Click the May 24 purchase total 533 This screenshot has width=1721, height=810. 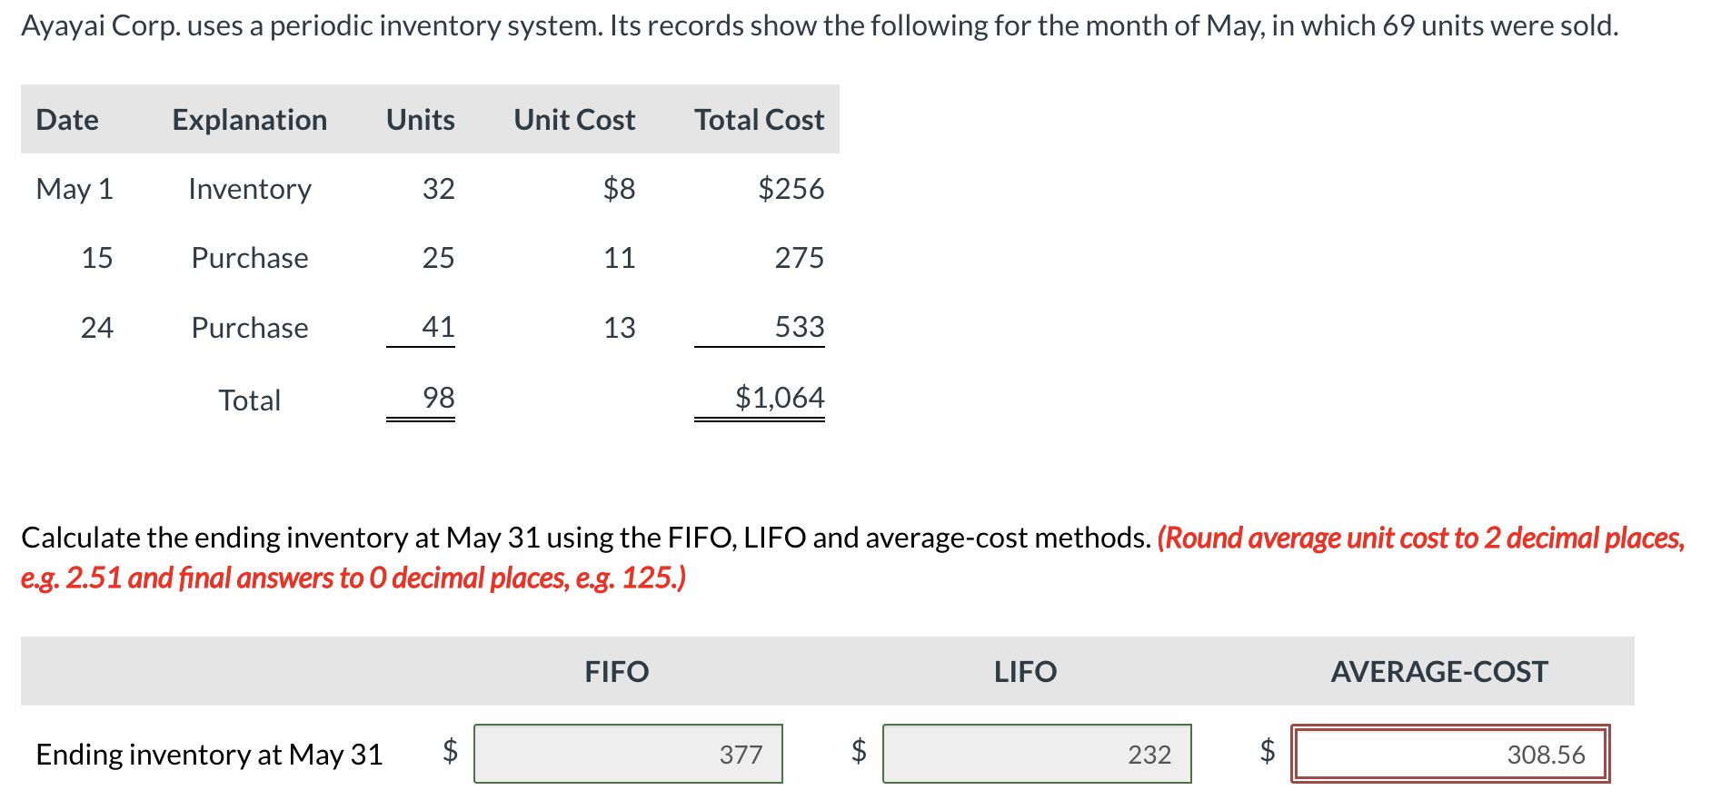point(800,327)
